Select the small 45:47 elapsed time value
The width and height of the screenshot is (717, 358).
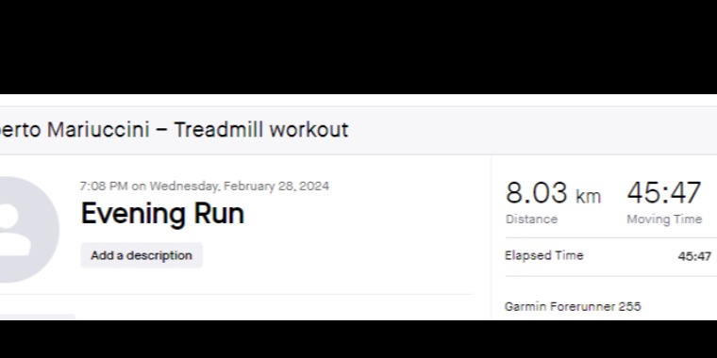tap(694, 256)
